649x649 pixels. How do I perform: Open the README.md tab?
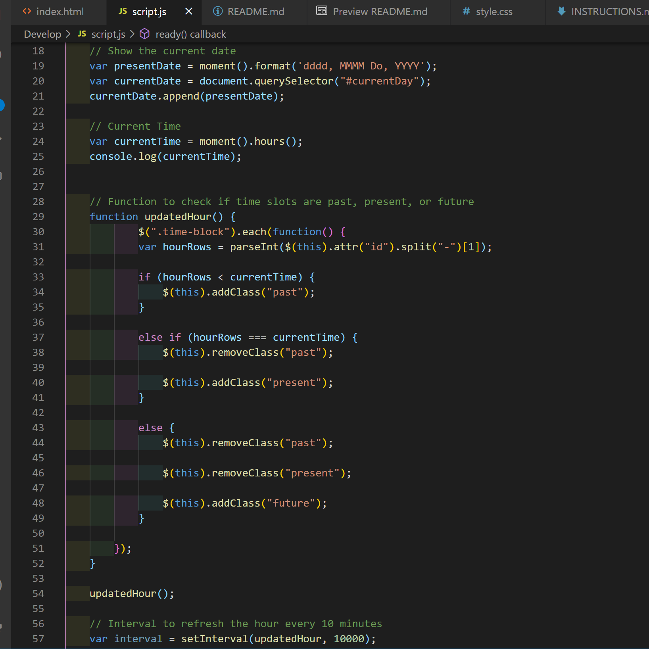click(x=254, y=12)
